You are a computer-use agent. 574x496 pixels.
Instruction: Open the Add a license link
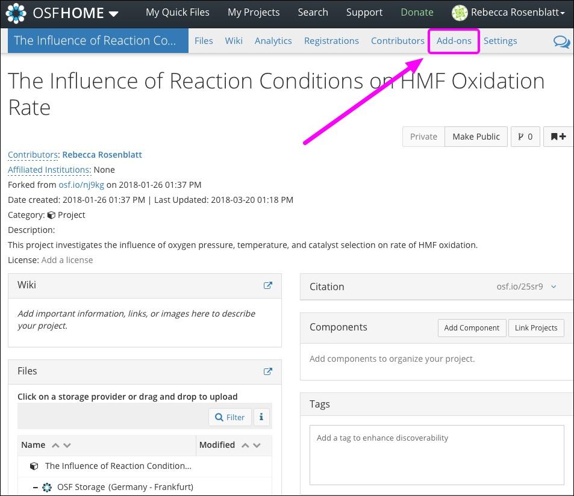click(67, 259)
